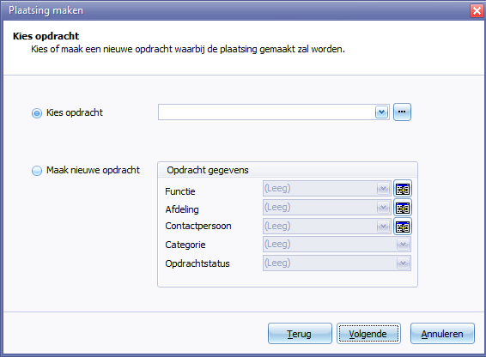Expand the Kies opdracht dropdown arrow
486x357 pixels.
pos(381,112)
